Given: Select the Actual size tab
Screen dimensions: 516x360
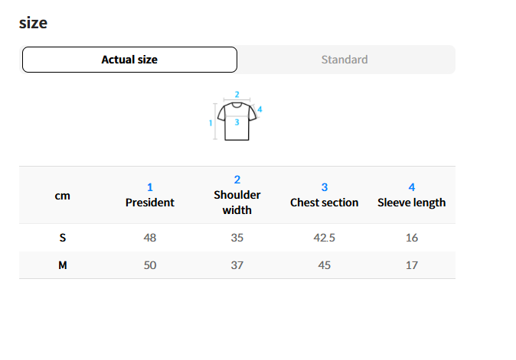Looking at the screenshot, I should click(x=129, y=60).
